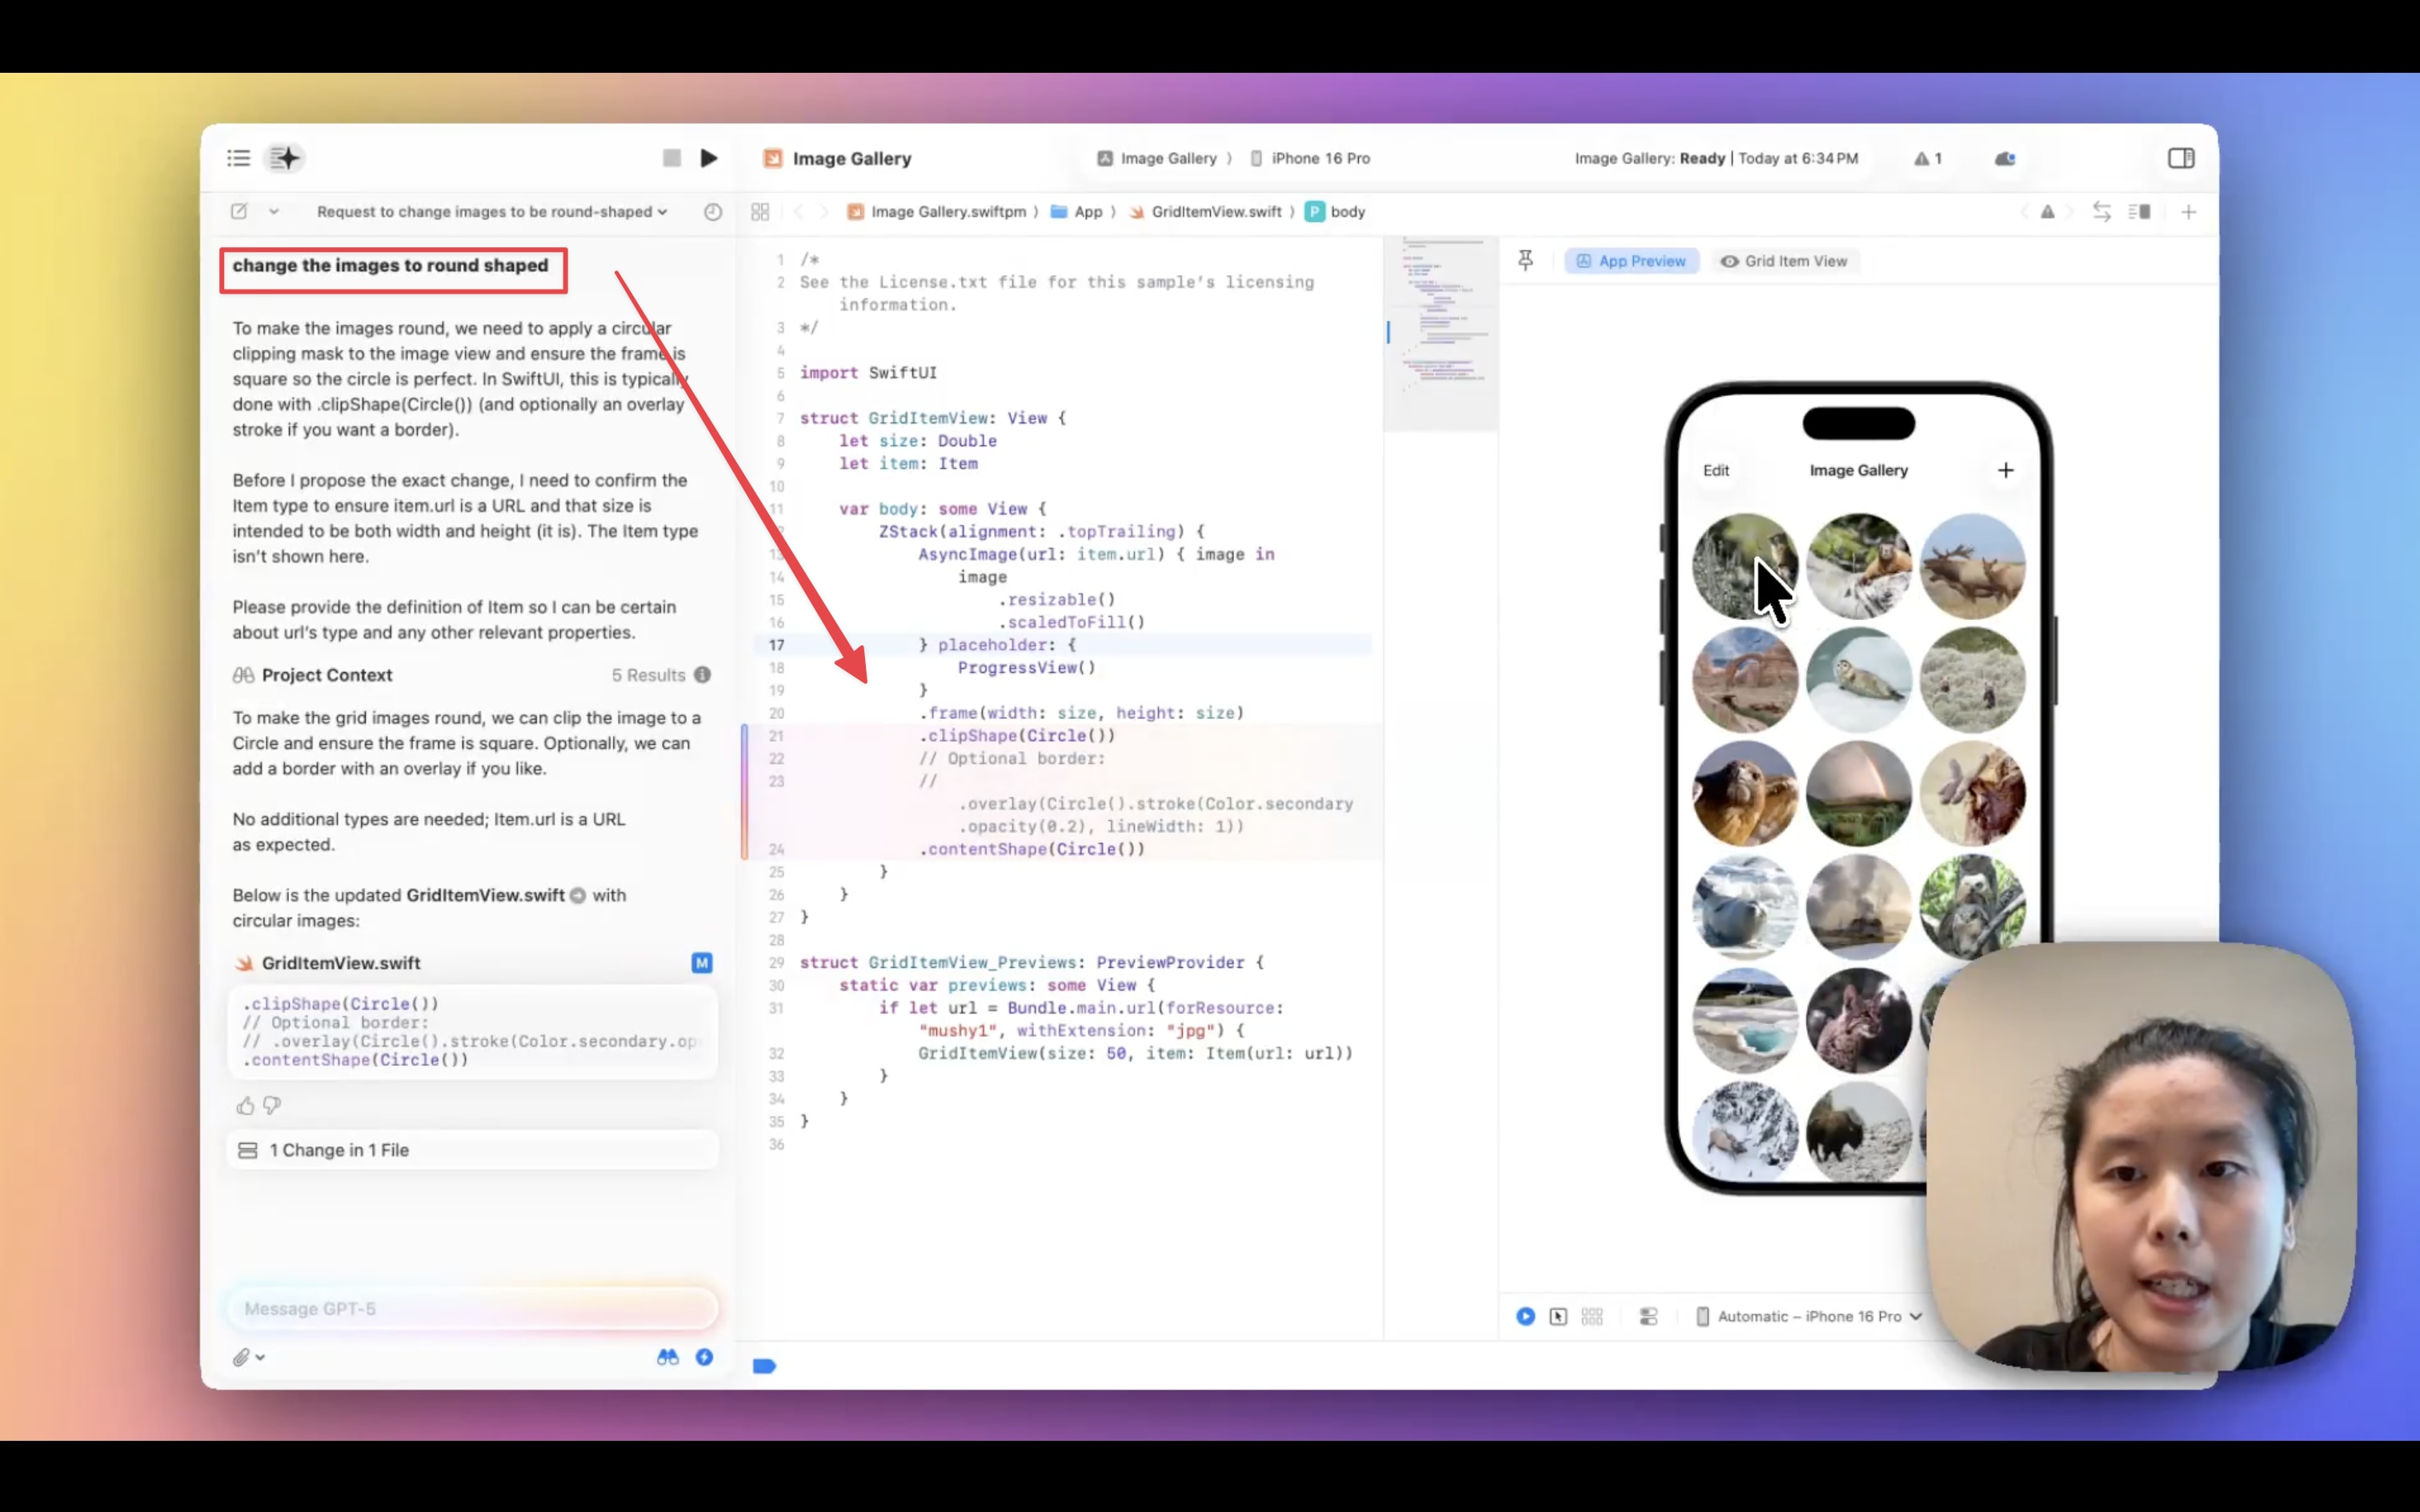This screenshot has height=1512, width=2420.
Task: Select the selectable preview mode cursor button
Action: point(1558,1317)
